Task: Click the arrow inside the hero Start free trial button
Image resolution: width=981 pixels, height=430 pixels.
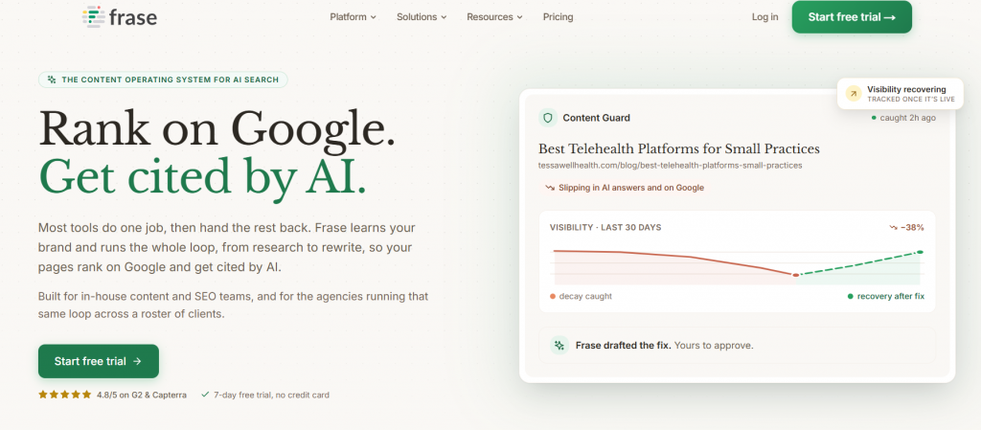Action: (137, 361)
